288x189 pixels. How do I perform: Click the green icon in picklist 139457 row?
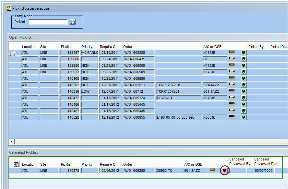[244, 53]
